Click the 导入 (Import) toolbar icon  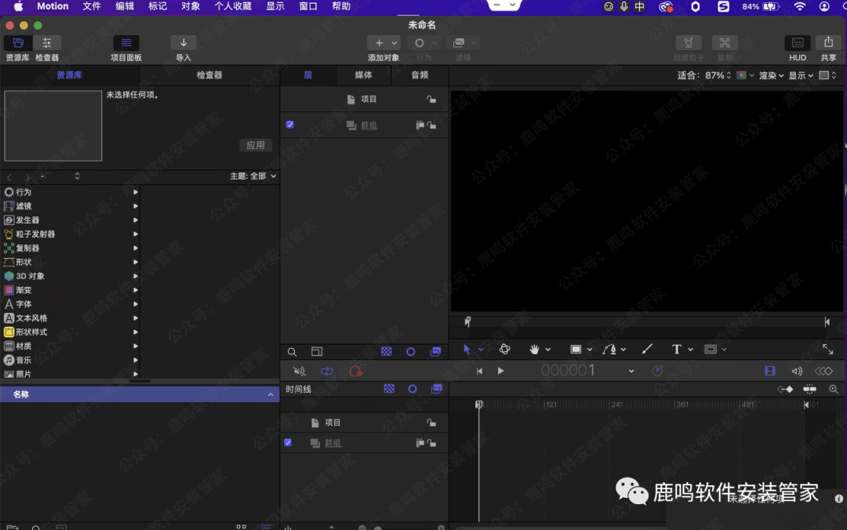pyautogui.click(x=184, y=44)
